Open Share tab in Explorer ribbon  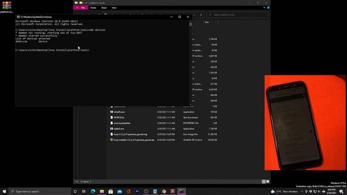point(104,8)
